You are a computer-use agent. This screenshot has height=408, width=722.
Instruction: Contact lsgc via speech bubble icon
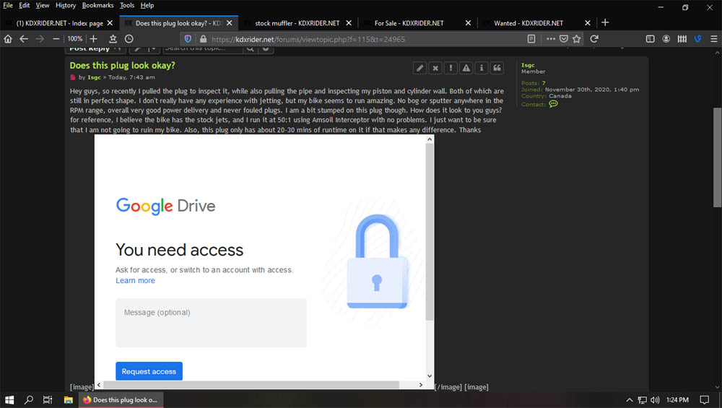tap(554, 104)
